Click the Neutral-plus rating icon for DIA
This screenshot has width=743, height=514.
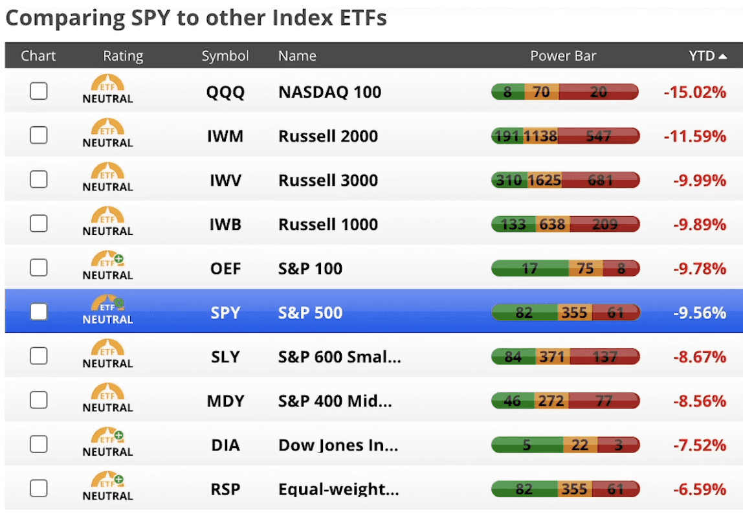click(x=107, y=441)
